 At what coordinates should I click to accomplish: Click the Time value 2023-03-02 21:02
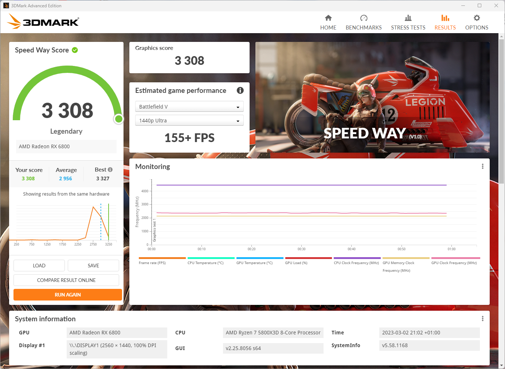430,333
